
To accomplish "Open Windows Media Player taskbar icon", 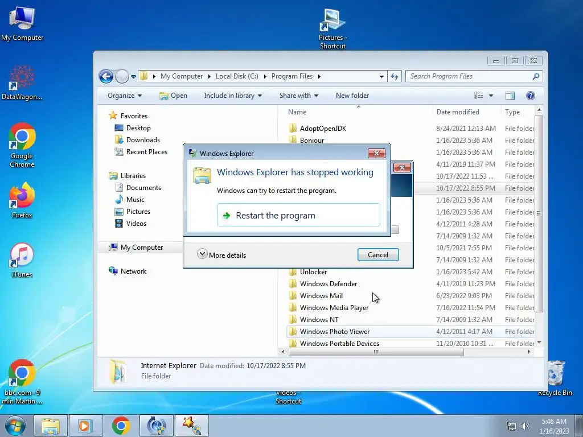I will point(85,426).
